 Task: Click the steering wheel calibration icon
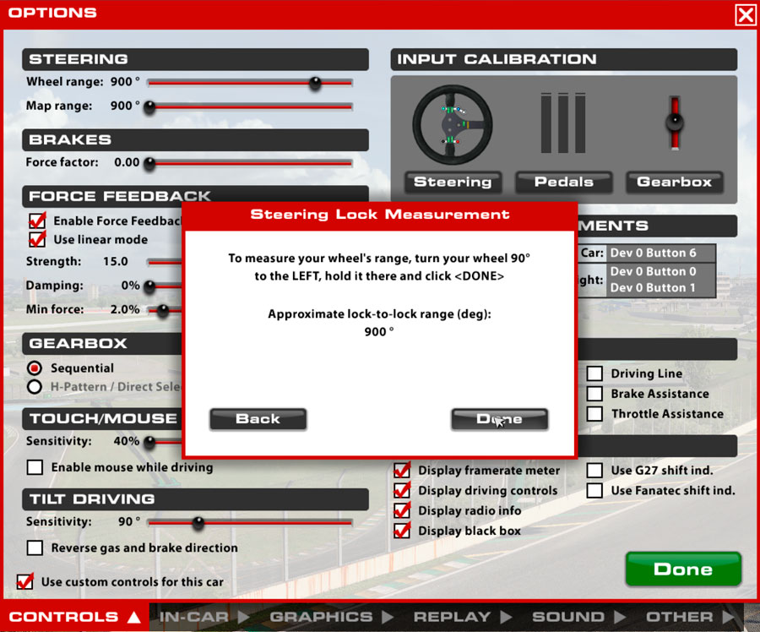point(453,124)
